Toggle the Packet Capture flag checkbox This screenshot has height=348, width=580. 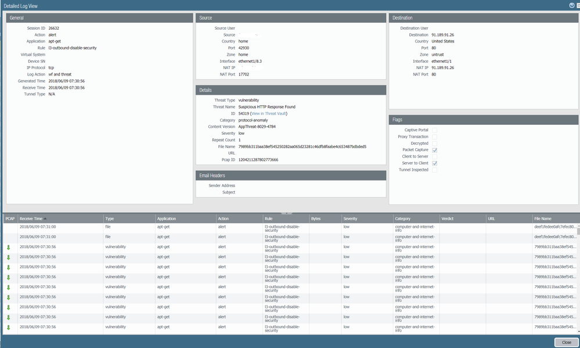(x=434, y=150)
